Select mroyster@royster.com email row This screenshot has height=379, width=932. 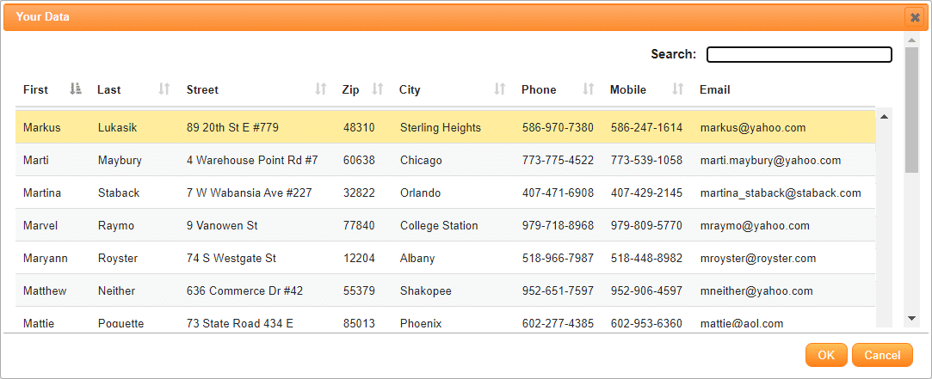[445, 258]
